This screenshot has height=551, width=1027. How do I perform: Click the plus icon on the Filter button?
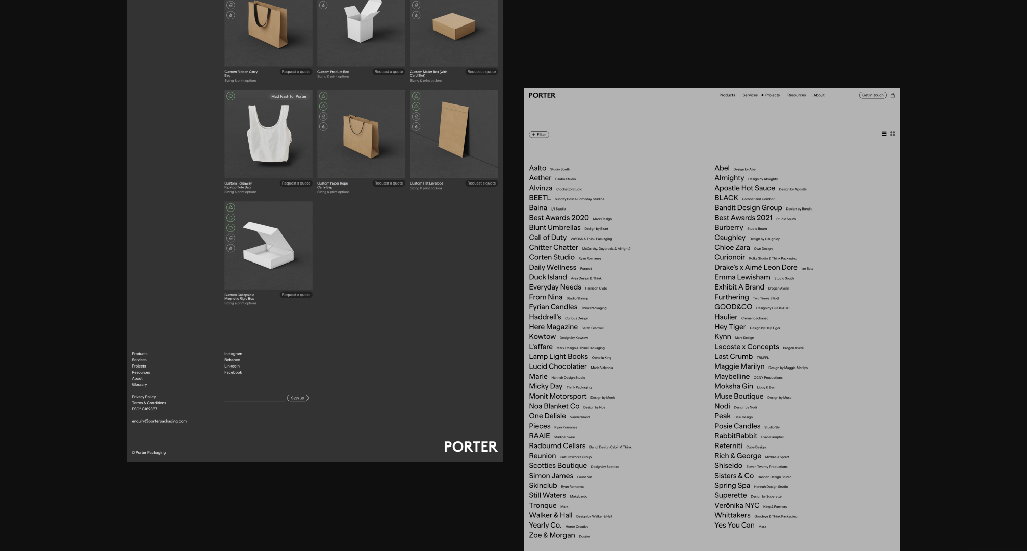coord(534,134)
